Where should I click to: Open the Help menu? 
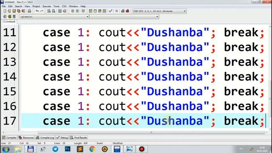(x=83, y=6)
